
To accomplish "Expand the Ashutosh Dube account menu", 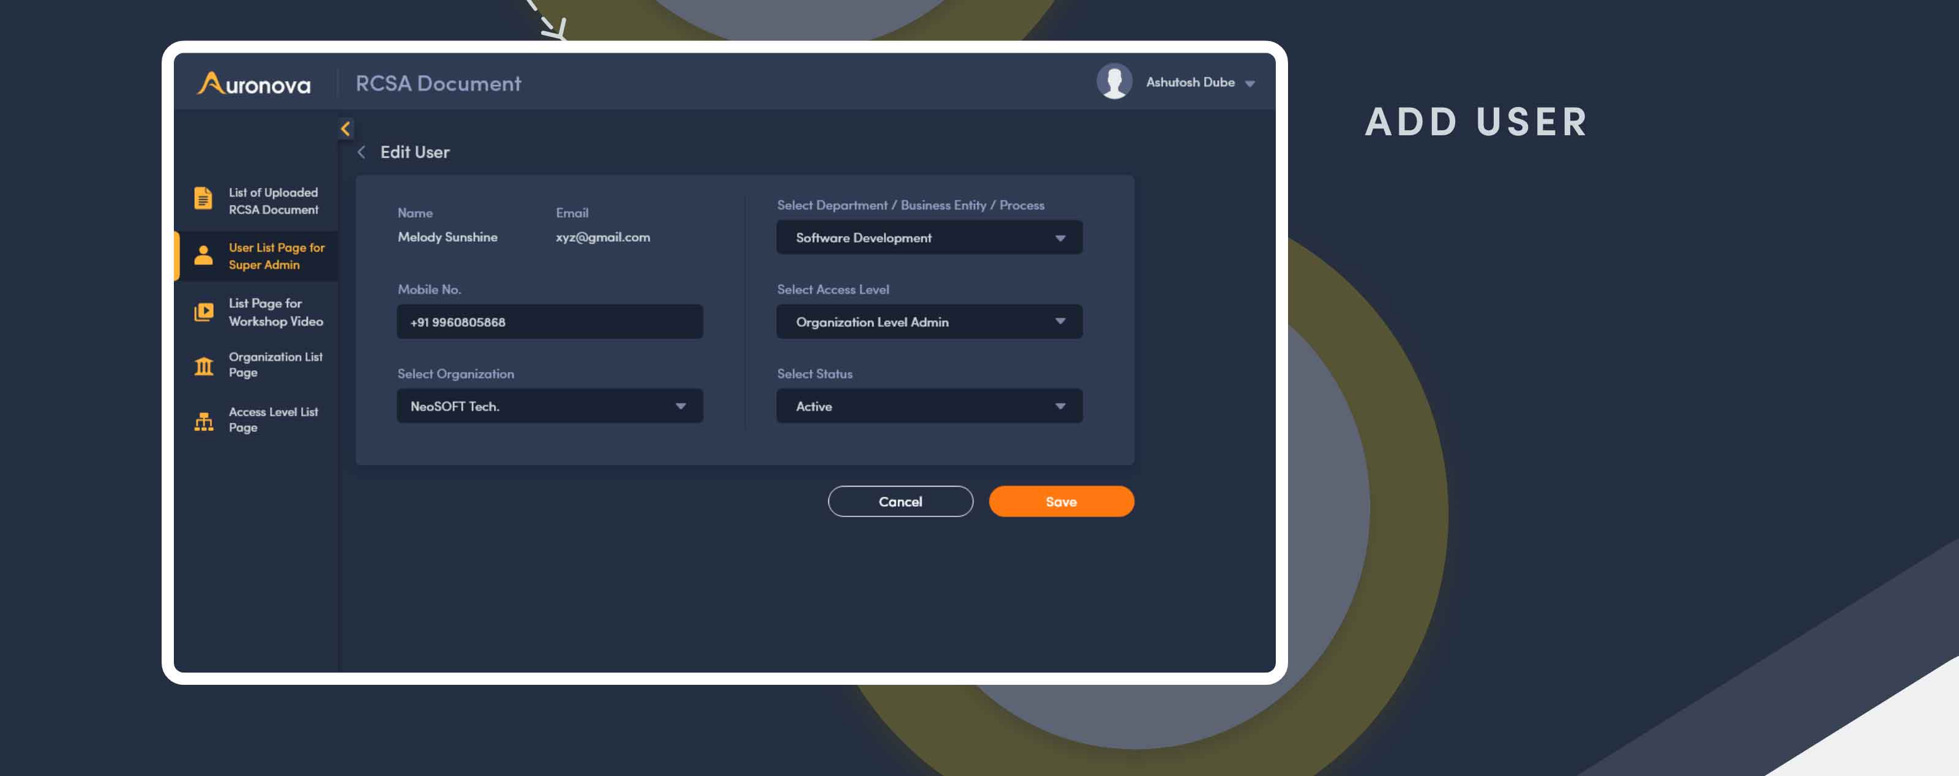I will click(1249, 84).
